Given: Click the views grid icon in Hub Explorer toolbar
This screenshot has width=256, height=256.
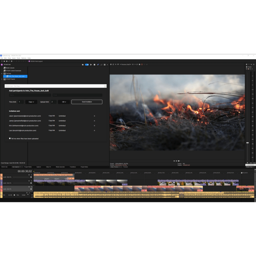Looking at the screenshot, I should [105, 65].
